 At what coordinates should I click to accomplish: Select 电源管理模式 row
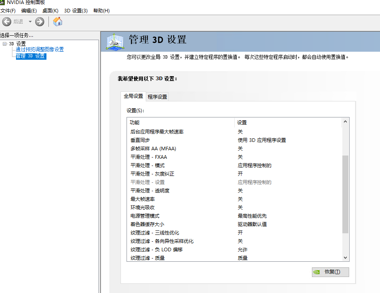click(x=234, y=216)
